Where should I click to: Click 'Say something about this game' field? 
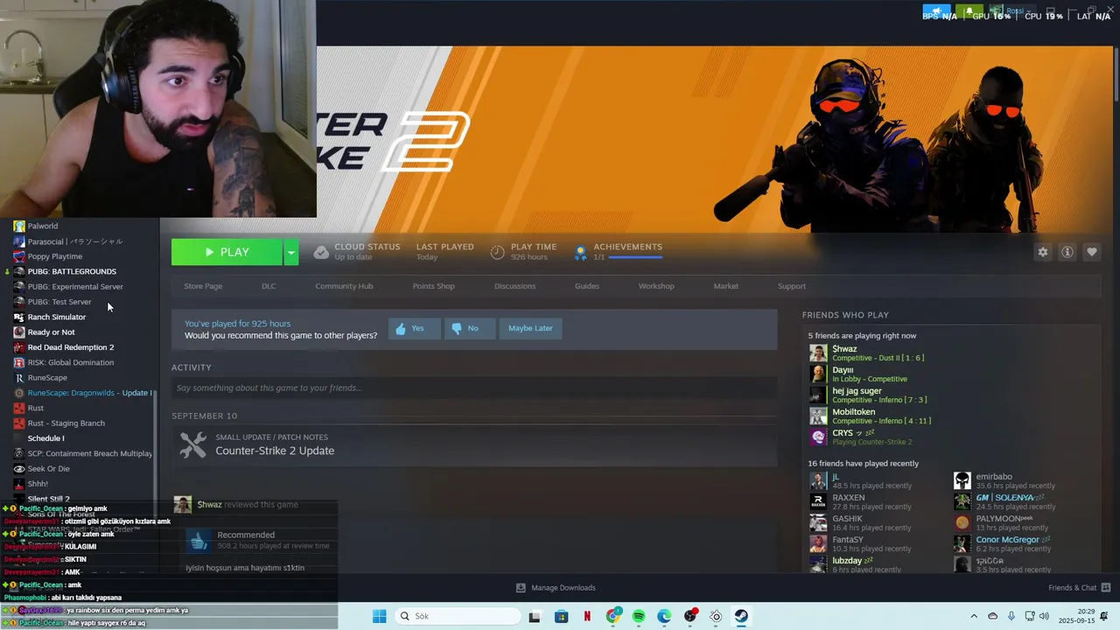(x=474, y=388)
